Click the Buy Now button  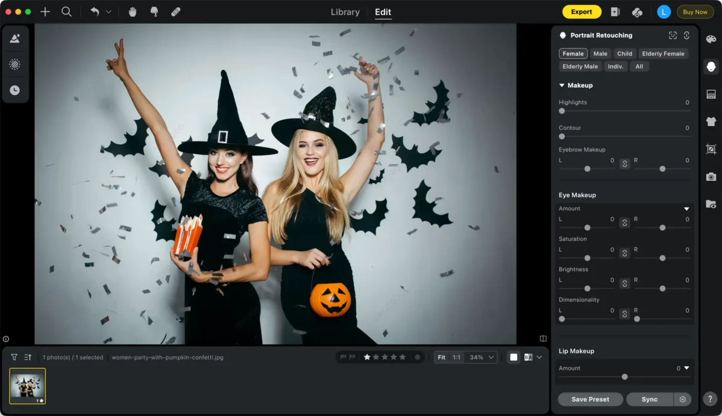(x=695, y=11)
